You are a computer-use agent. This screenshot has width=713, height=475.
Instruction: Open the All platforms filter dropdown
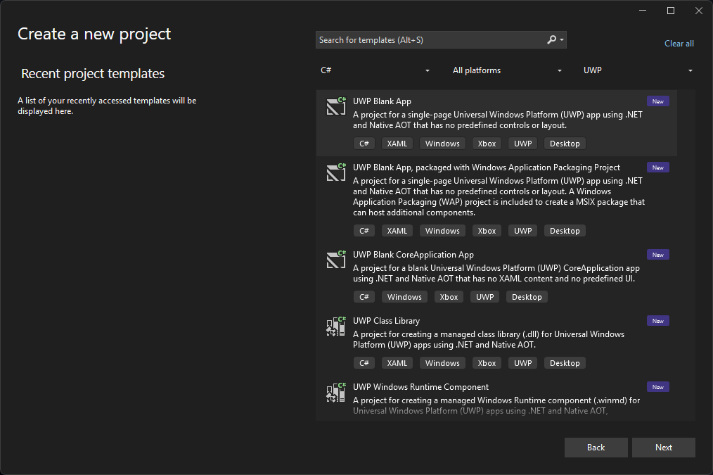coord(507,70)
